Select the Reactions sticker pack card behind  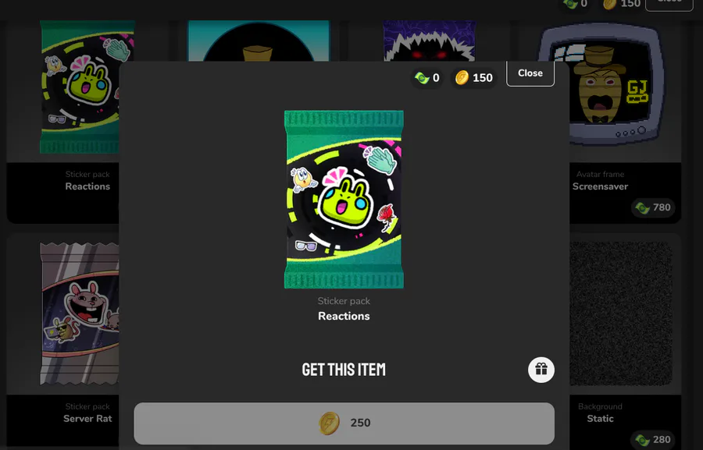click(x=62, y=122)
